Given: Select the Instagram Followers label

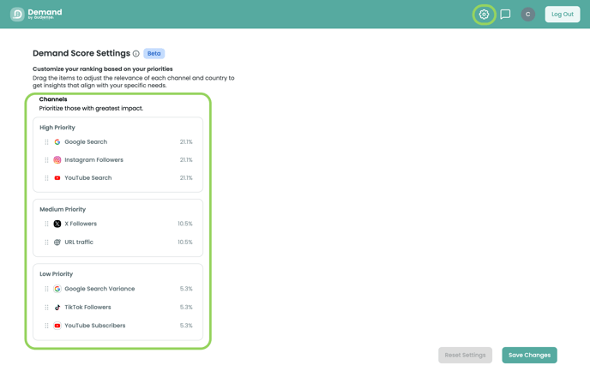Looking at the screenshot, I should 93,160.
